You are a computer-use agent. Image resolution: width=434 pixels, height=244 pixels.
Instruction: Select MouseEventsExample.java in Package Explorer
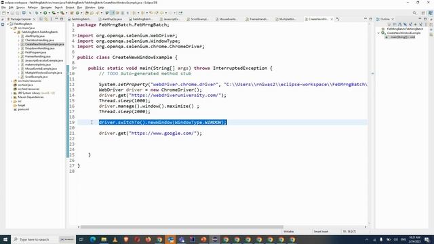(x=41, y=68)
